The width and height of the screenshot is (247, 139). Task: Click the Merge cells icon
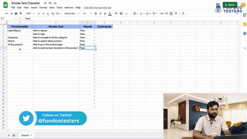(126, 14)
